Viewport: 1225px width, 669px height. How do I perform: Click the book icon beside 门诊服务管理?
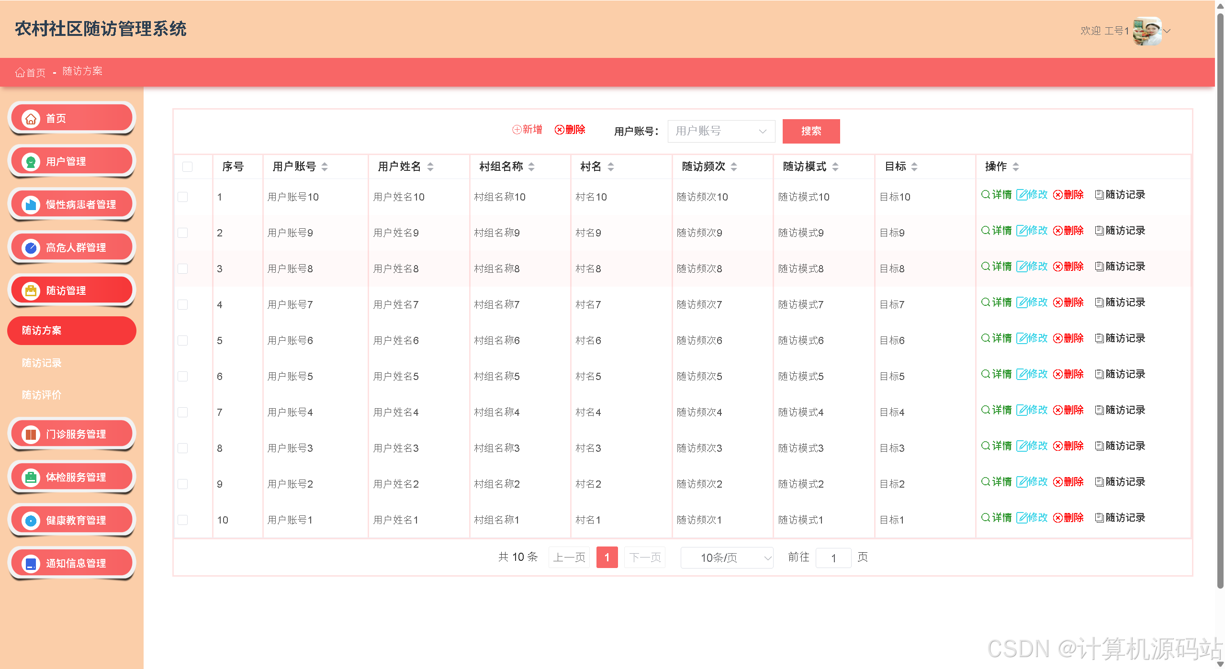[x=31, y=435]
